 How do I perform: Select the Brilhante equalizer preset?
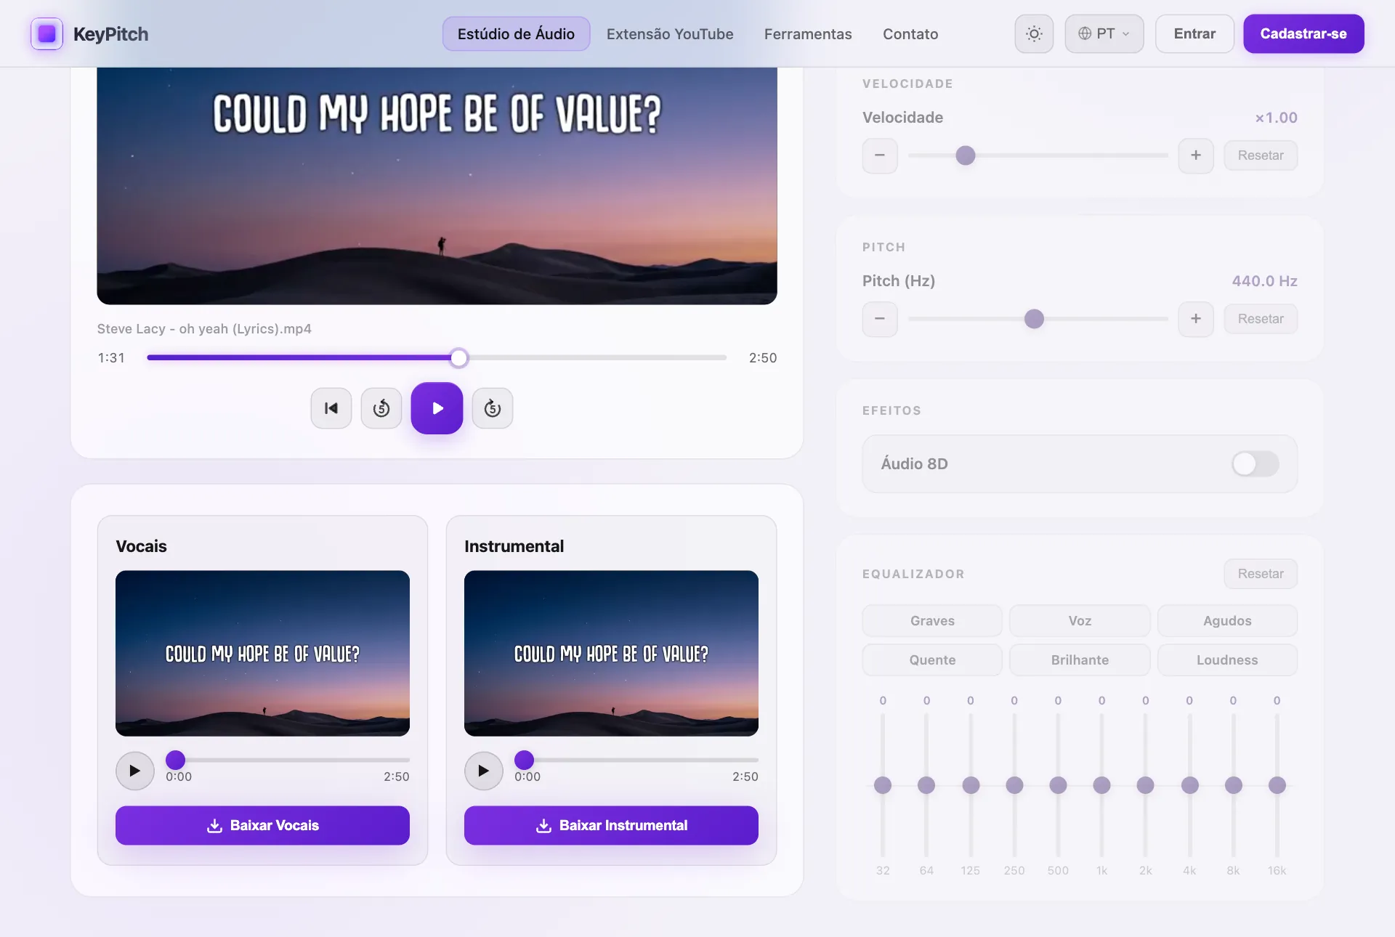1080,660
